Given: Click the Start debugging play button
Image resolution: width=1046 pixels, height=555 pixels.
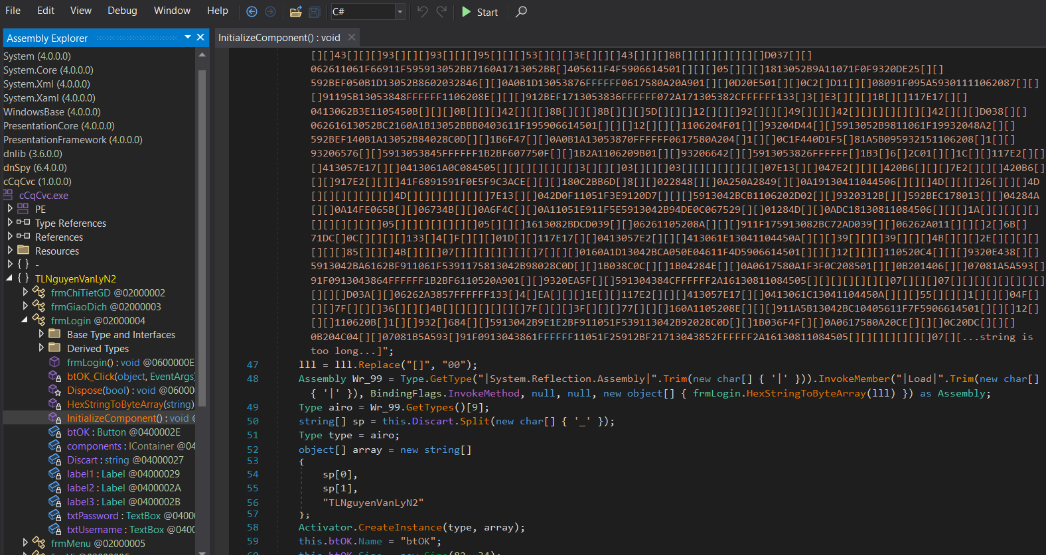Looking at the screenshot, I should [x=479, y=12].
